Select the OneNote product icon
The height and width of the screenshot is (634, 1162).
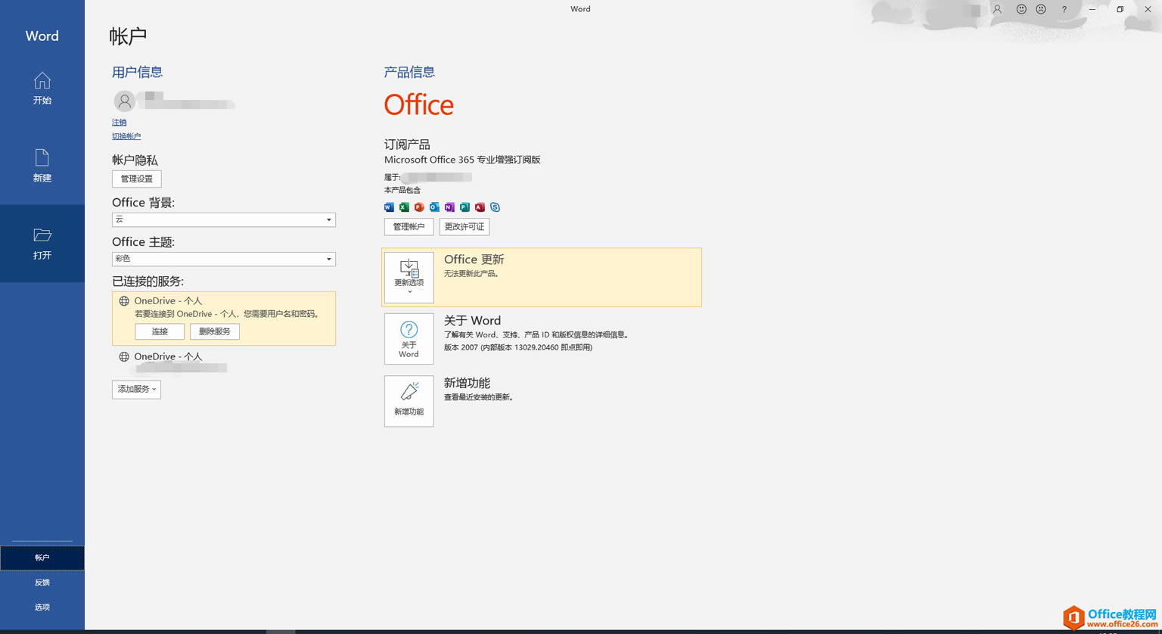(x=449, y=207)
